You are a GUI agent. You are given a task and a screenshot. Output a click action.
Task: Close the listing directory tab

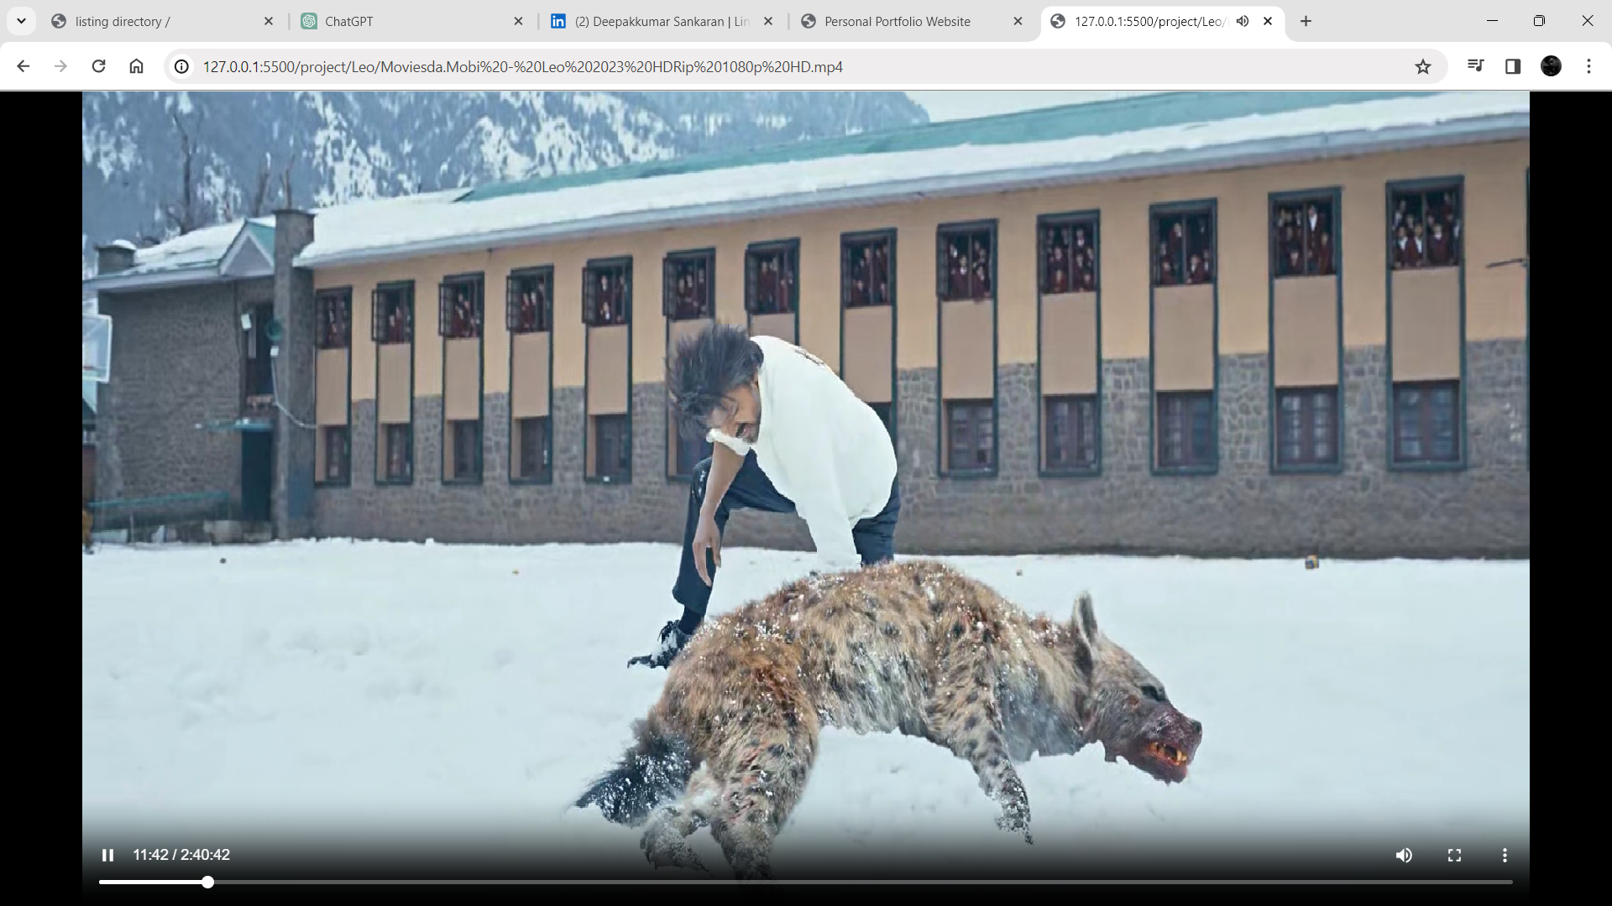269,21
